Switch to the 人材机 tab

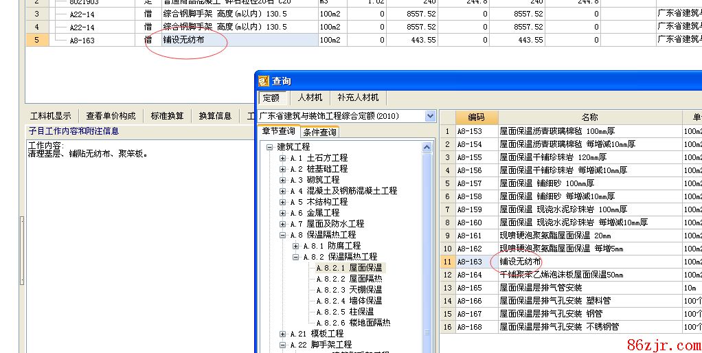(x=309, y=98)
